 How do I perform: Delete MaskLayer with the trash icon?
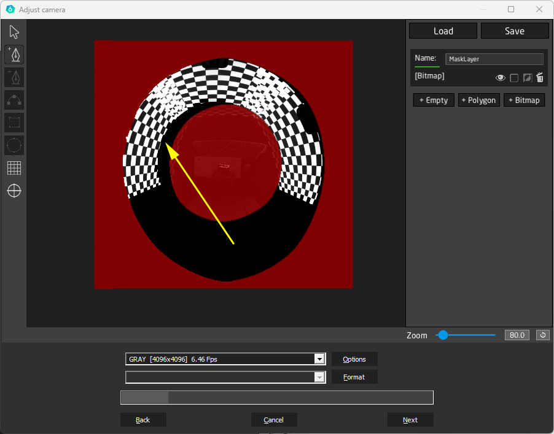(x=540, y=78)
